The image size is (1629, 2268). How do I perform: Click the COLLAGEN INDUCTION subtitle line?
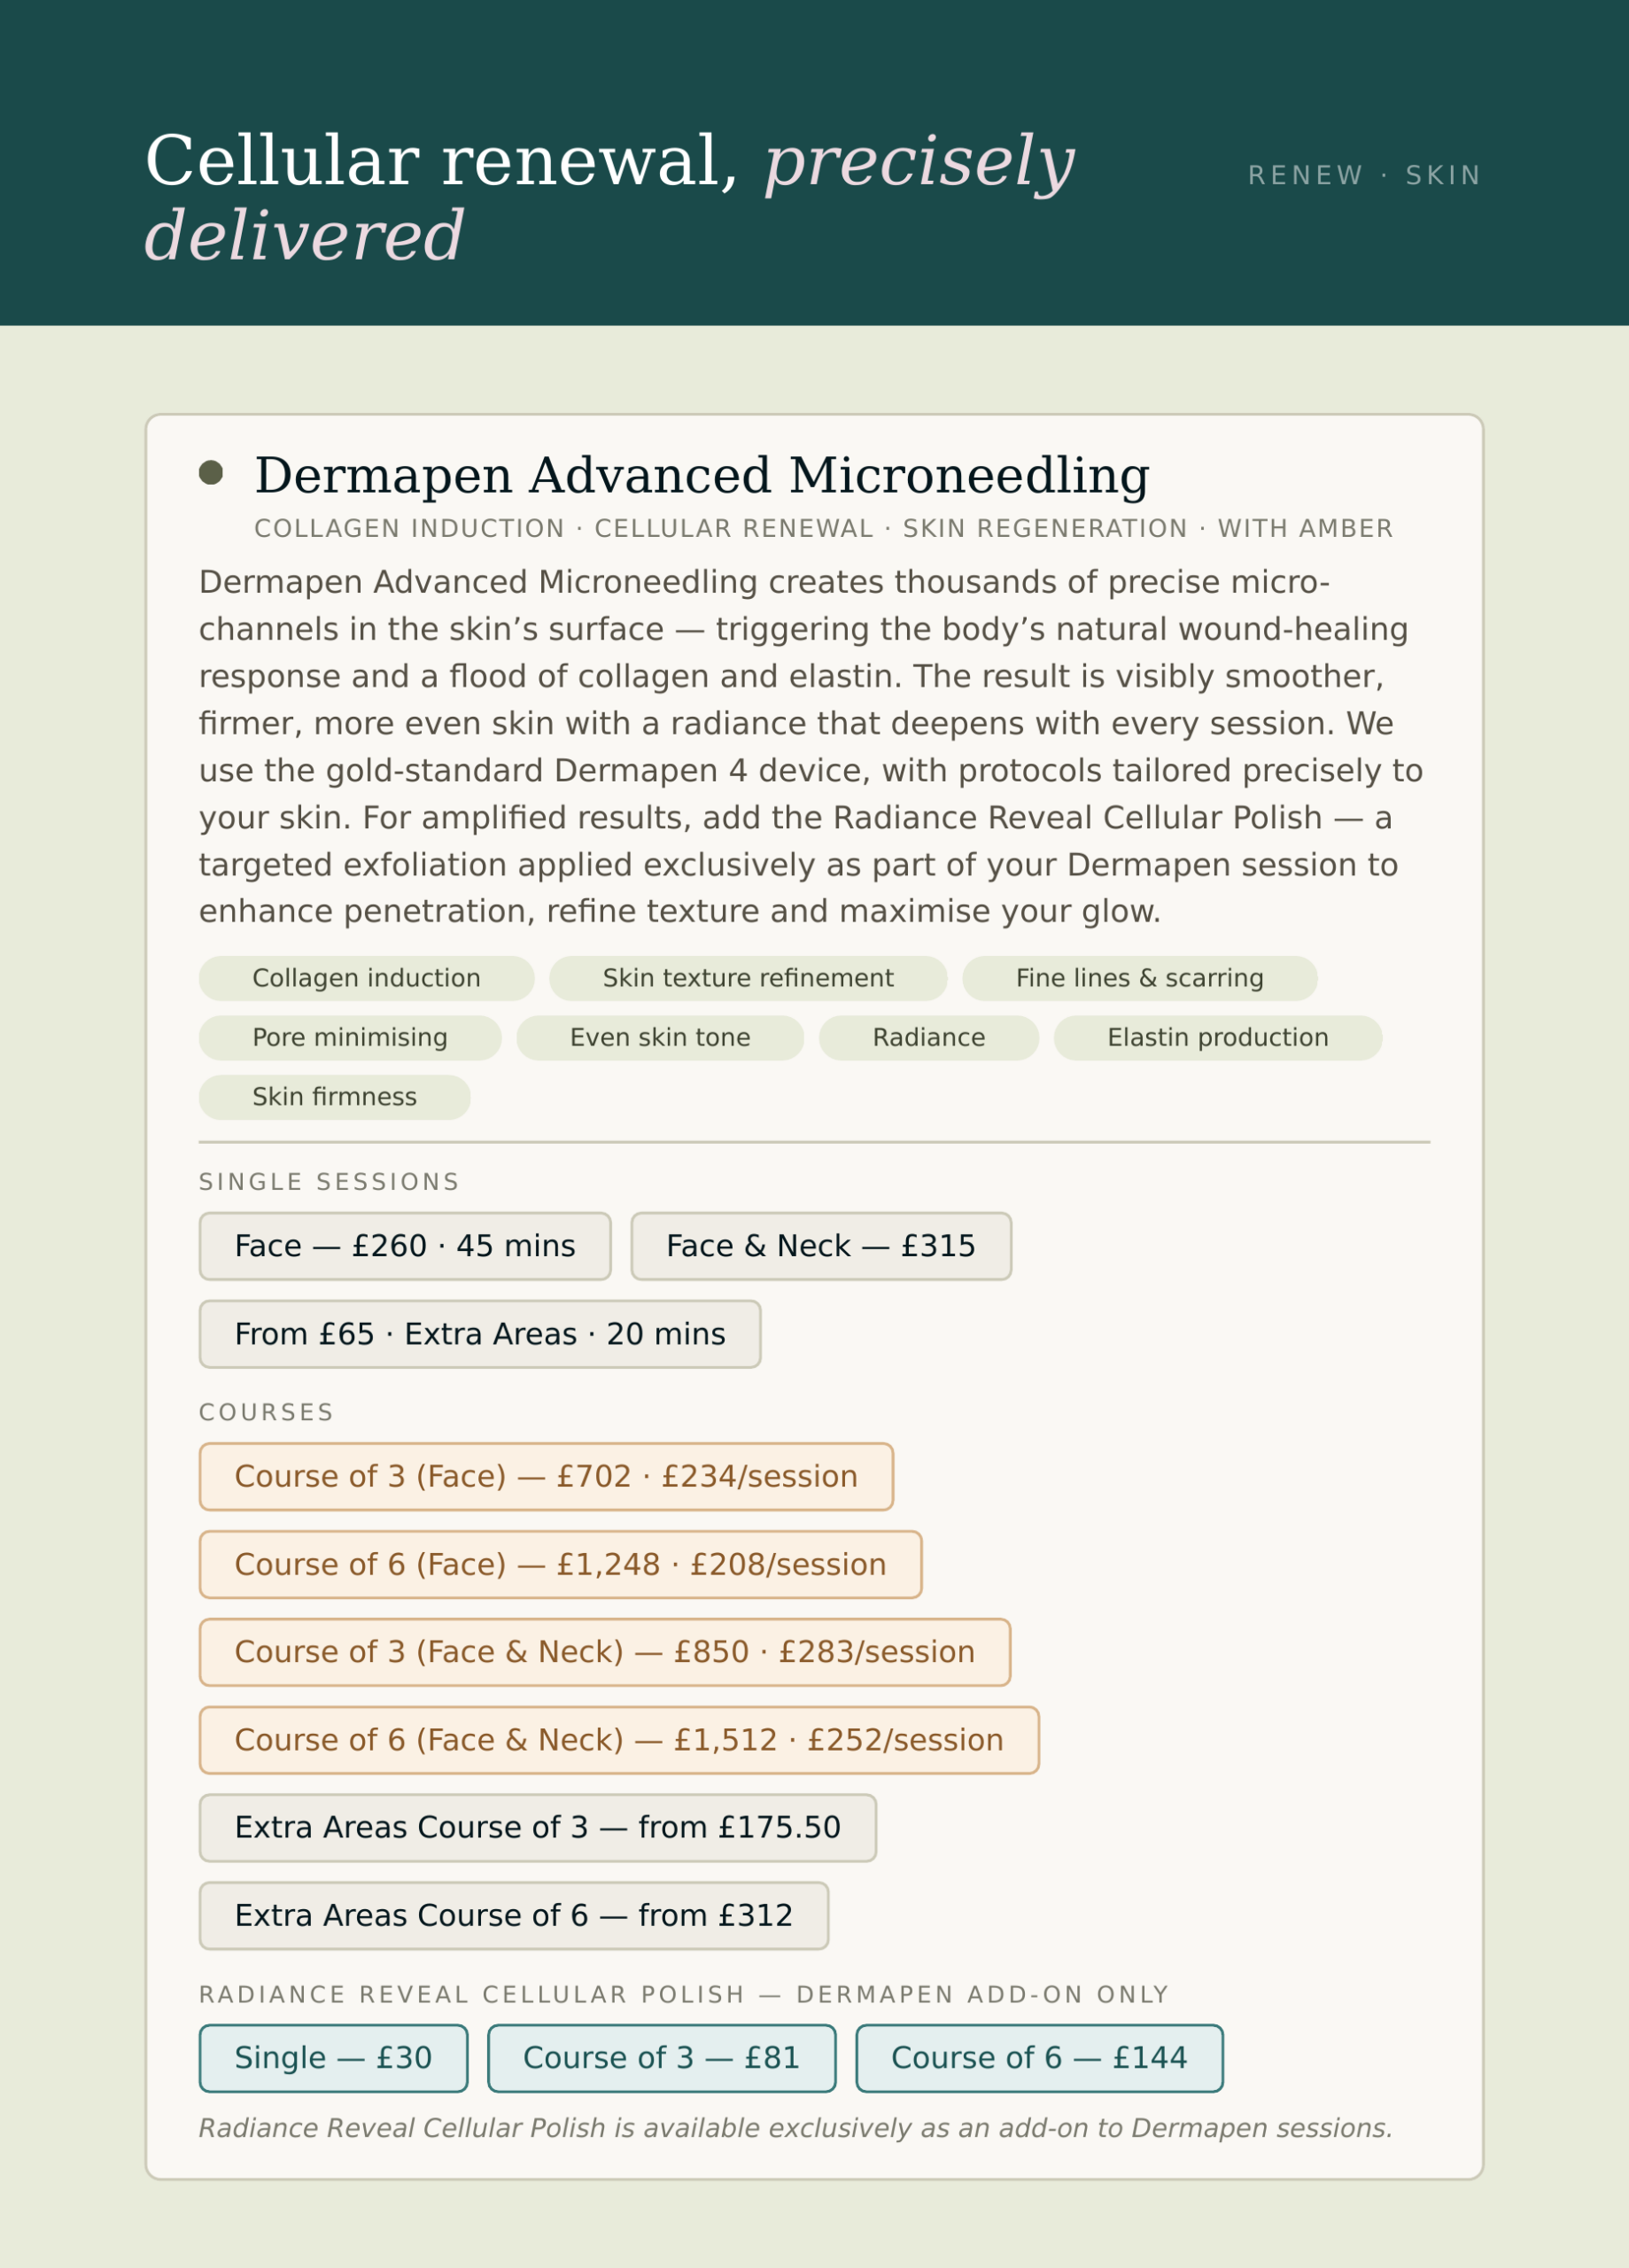tap(823, 529)
